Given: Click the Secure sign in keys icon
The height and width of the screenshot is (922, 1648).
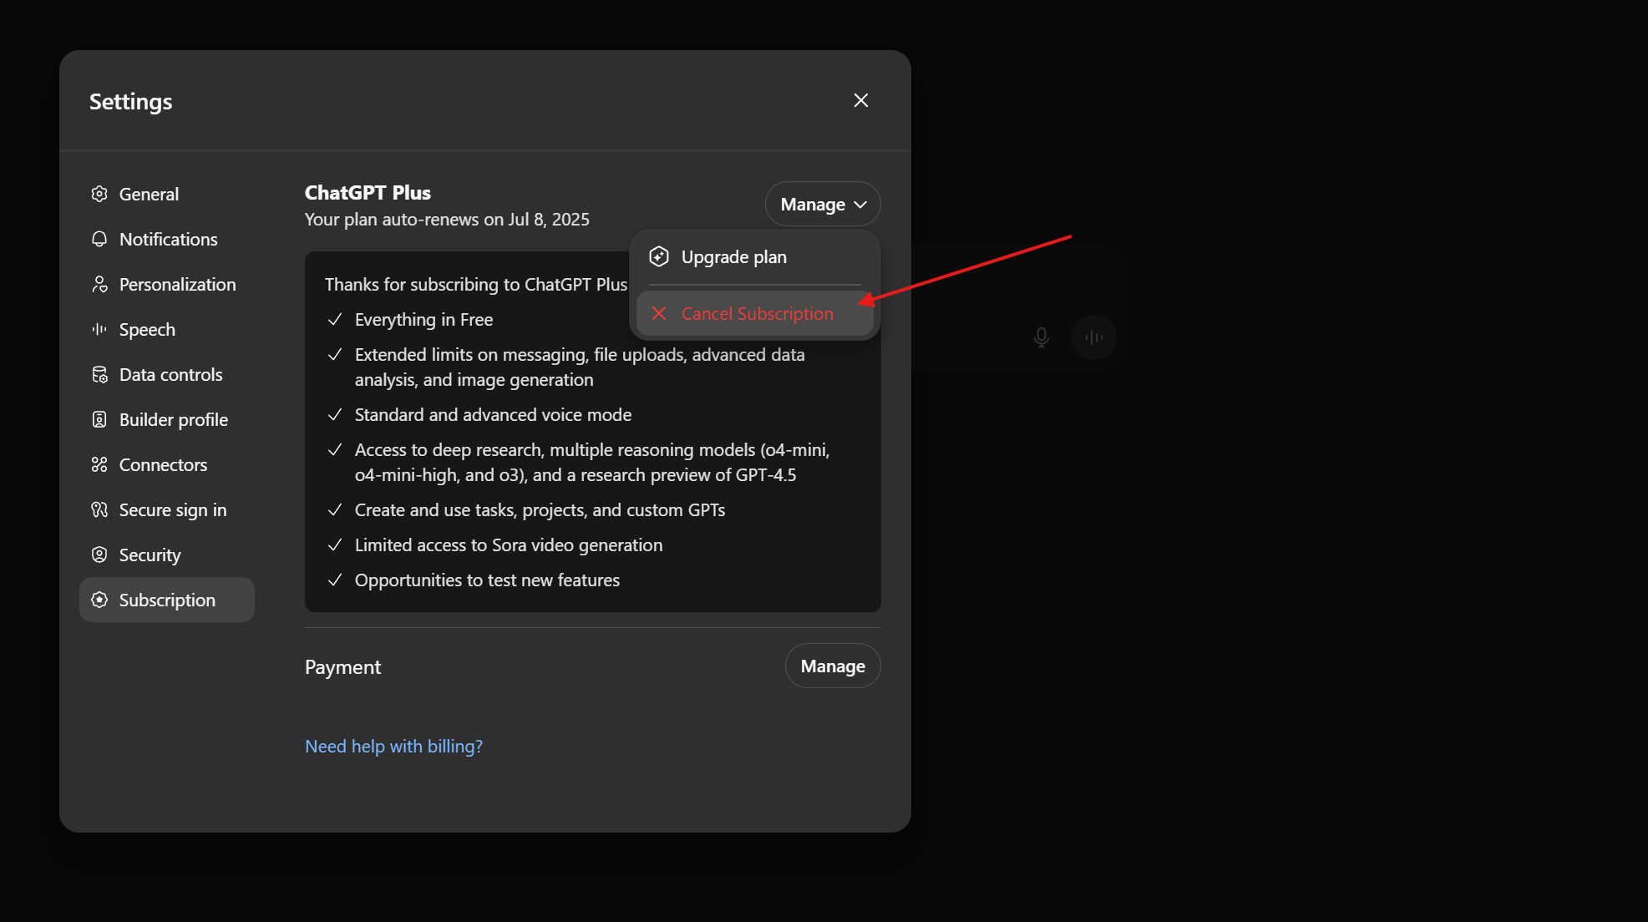Looking at the screenshot, I should [99, 509].
